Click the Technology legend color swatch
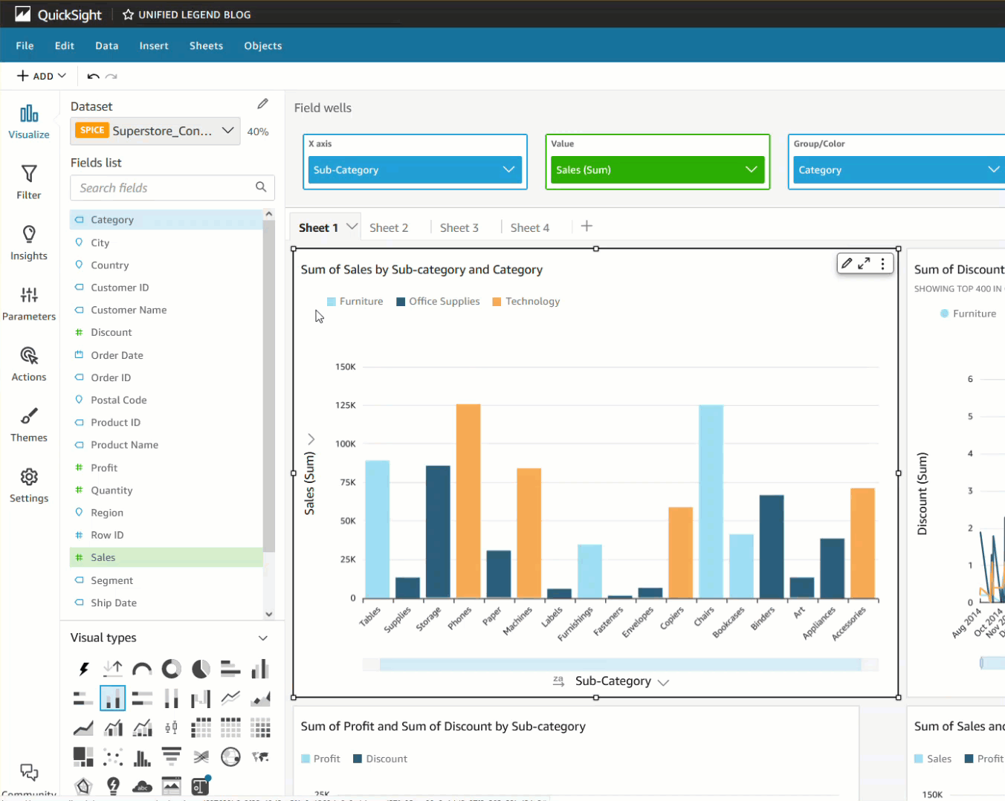The width and height of the screenshot is (1005, 801). [497, 302]
